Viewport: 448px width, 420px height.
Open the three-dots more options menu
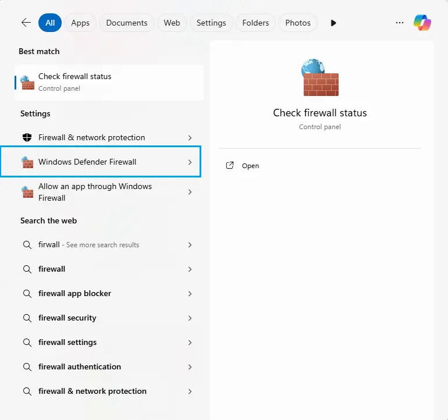[x=400, y=23]
